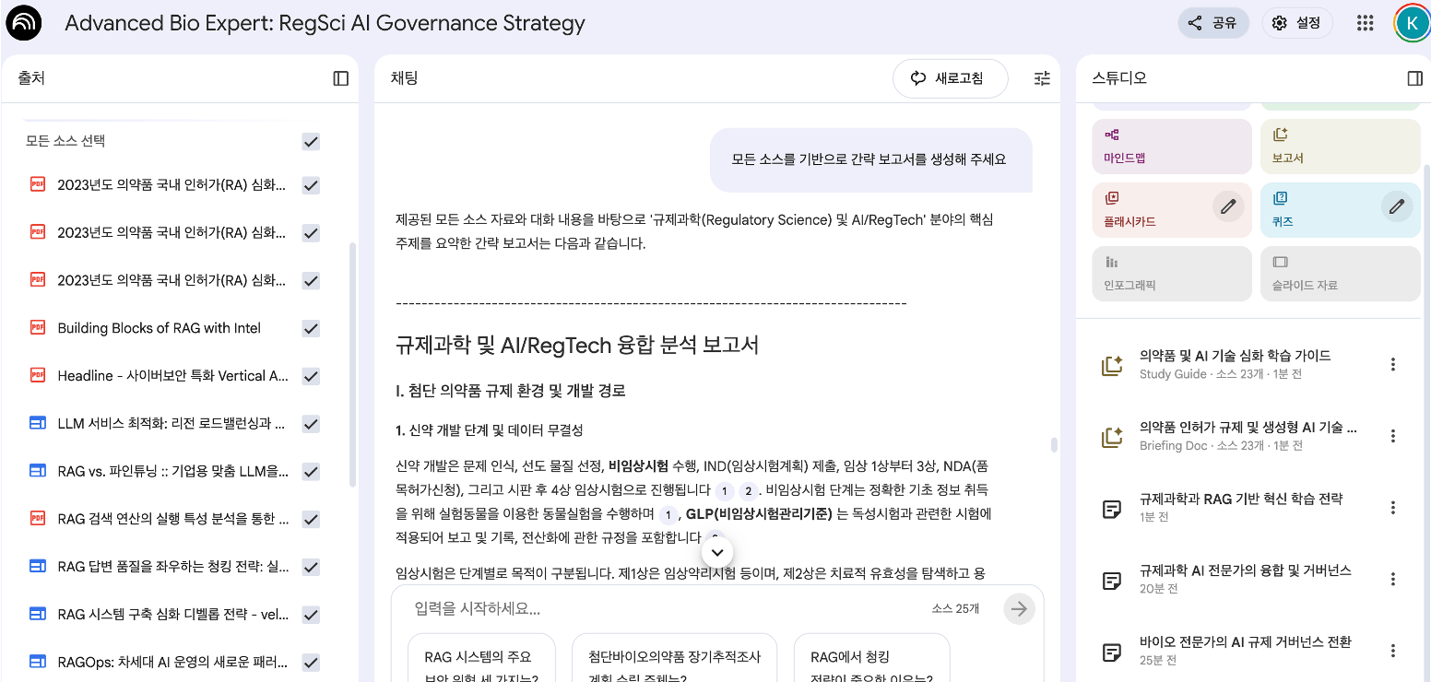Open the 마인드맵 generator
Screen dimensions: 1431x682
pyautogui.click(x=1171, y=147)
